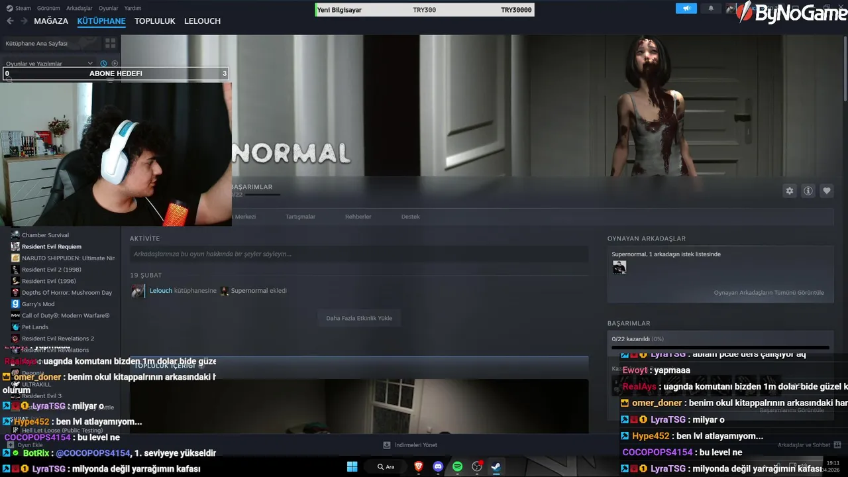848x477 pixels.
Task: Open Brave browser from taskbar
Action: tap(419, 466)
